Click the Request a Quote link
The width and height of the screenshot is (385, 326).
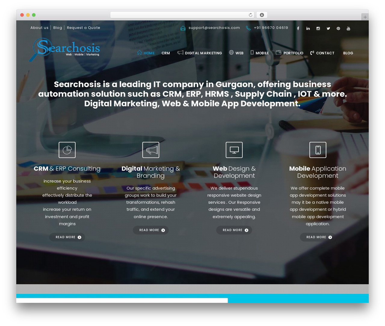(83, 28)
